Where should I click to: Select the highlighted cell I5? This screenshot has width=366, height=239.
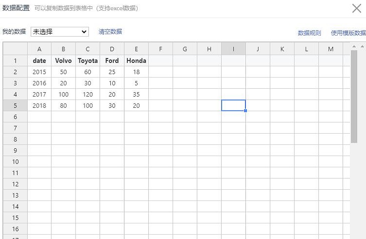pos(233,105)
